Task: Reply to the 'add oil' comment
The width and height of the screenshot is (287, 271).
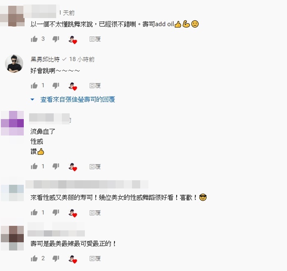Action: [95, 39]
